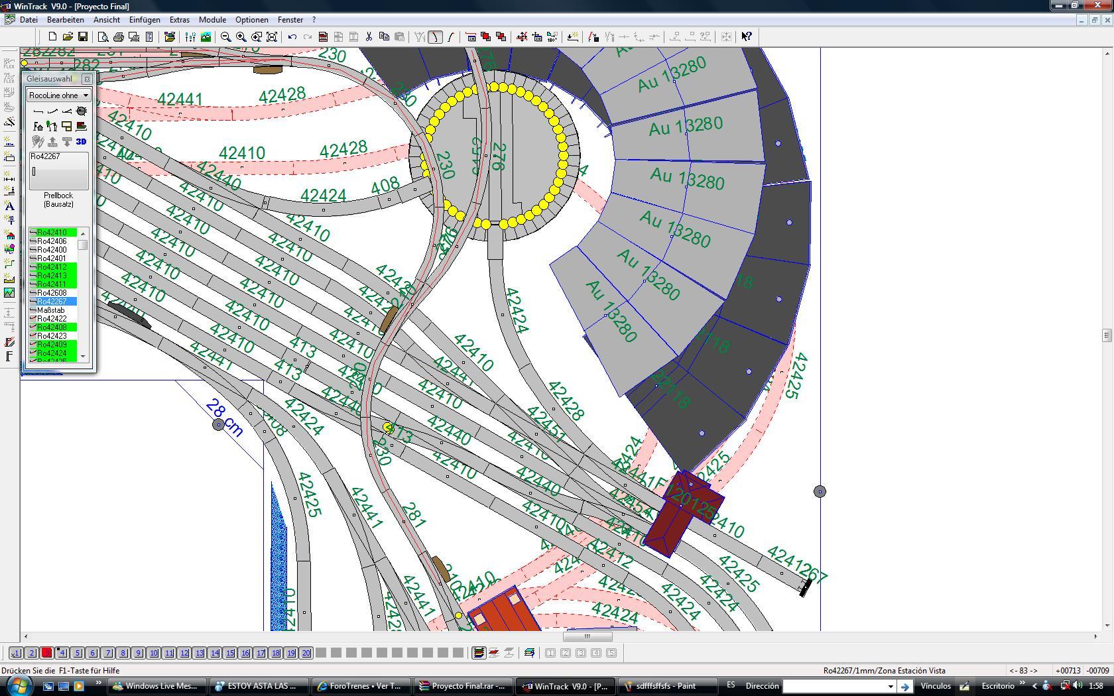
Task: Toggle layer 3 red button
Action: pos(46,653)
